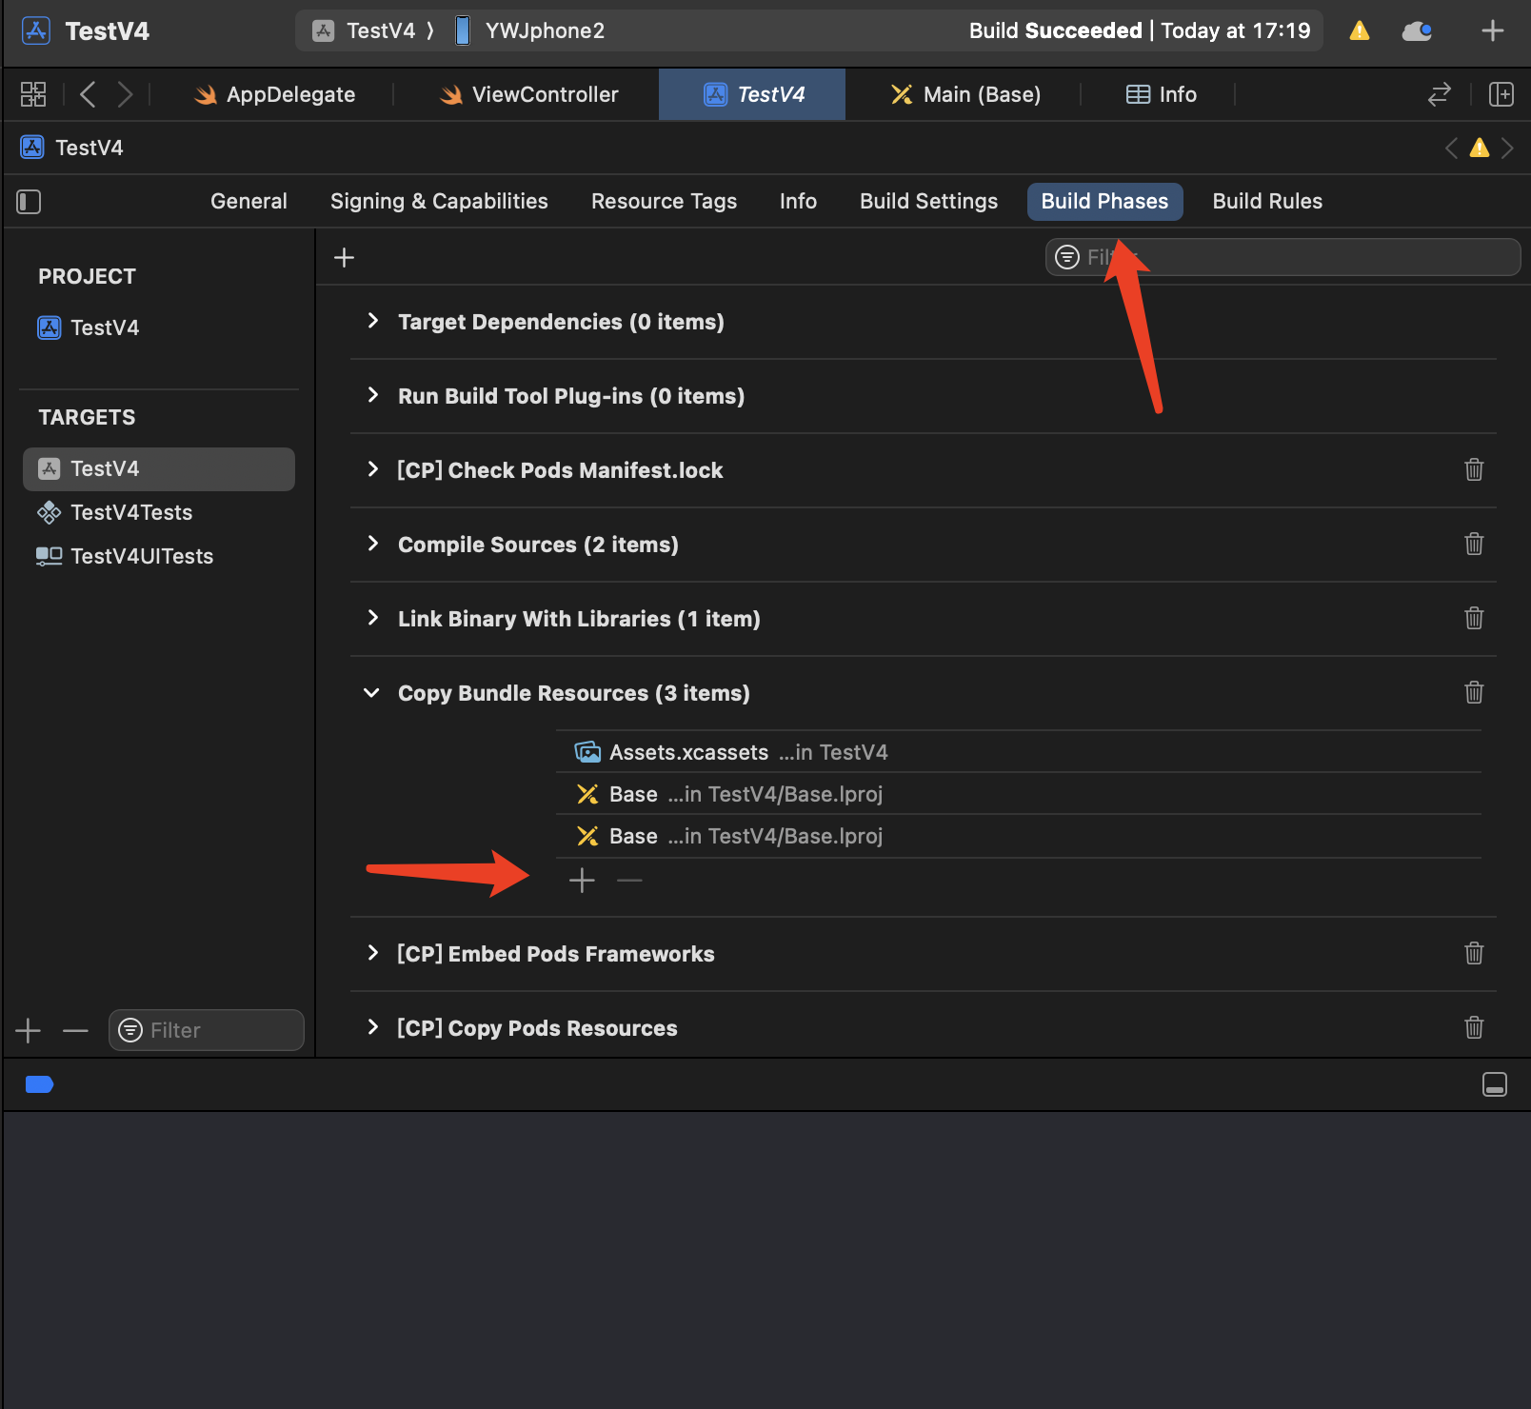Click the blue breakpoint toggle indicator

[x=39, y=1084]
